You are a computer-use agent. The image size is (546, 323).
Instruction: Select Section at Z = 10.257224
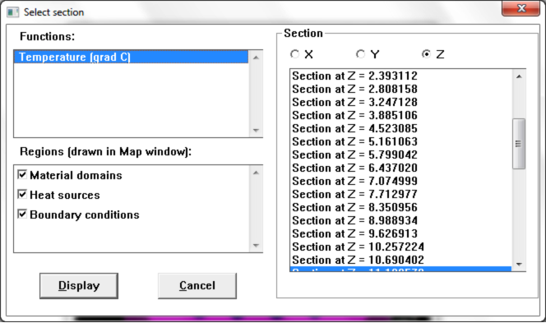pos(400,247)
